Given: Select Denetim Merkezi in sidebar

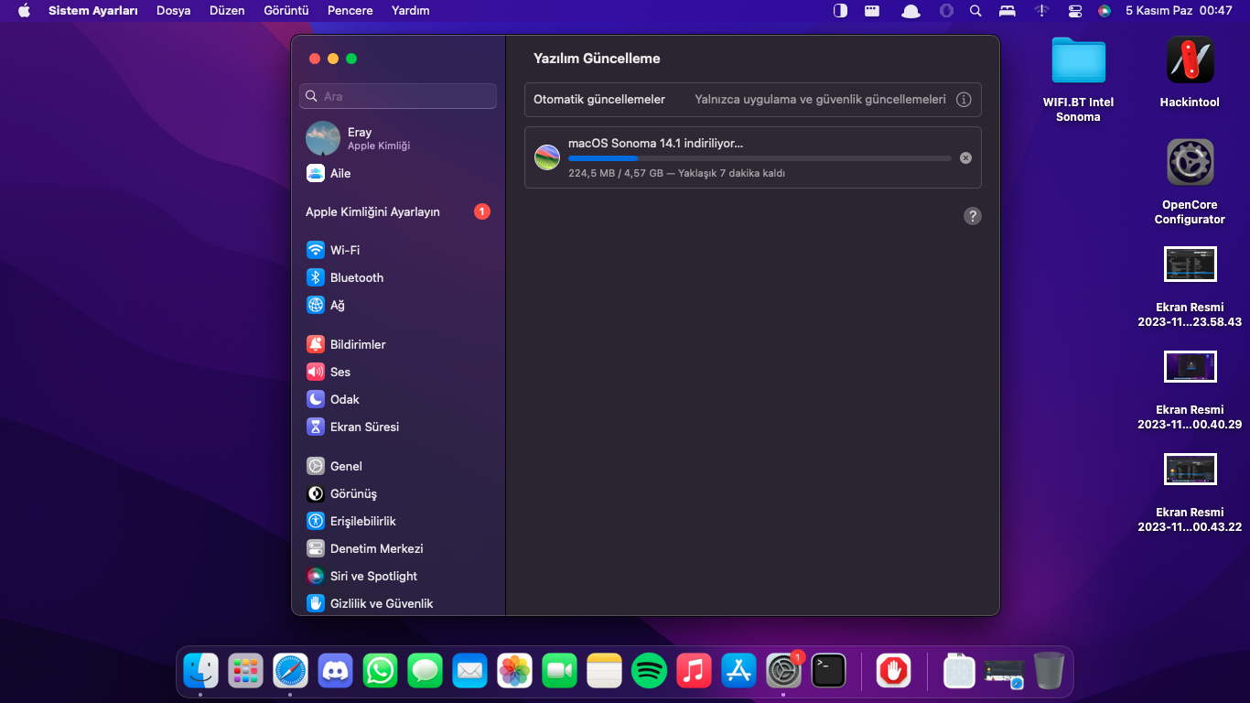Looking at the screenshot, I should tap(375, 548).
